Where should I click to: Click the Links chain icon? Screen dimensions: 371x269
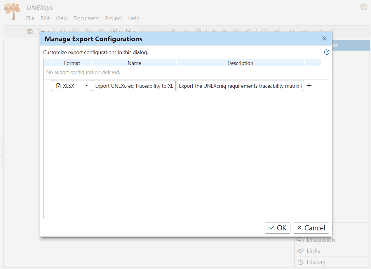300,251
